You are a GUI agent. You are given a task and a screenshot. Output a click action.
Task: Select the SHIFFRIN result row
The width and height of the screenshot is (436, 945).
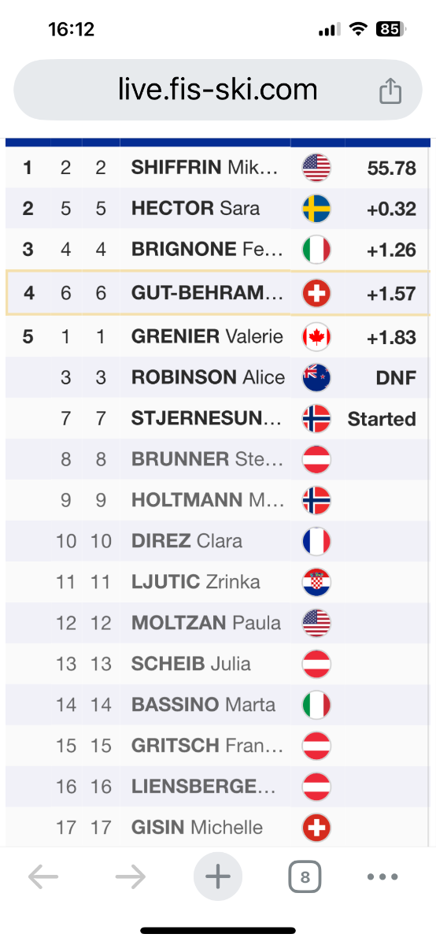tap(218, 168)
